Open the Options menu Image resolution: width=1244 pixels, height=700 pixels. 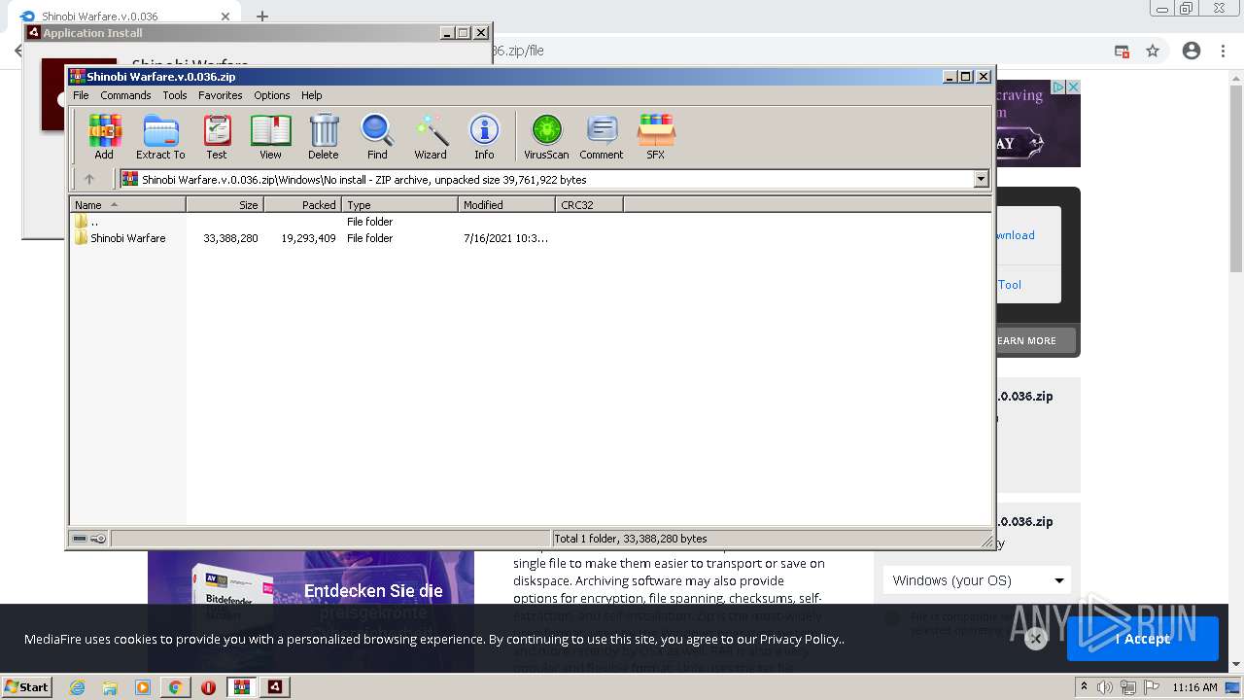[272, 95]
